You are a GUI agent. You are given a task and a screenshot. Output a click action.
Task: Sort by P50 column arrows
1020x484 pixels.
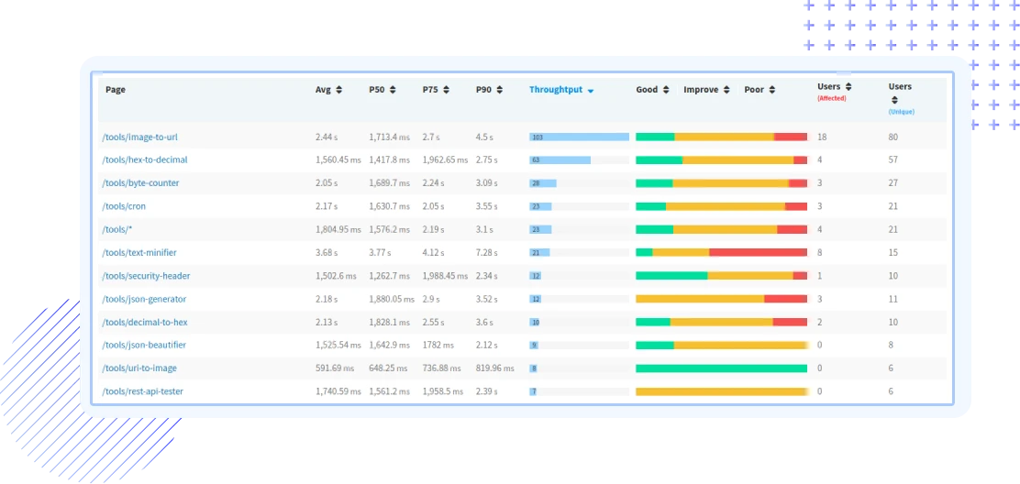pos(393,91)
